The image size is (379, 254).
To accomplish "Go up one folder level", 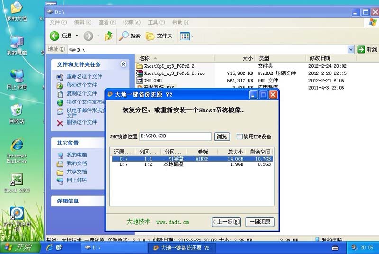I will pos(108,36).
